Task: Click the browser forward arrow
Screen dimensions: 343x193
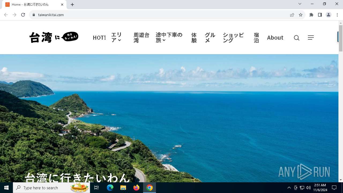Action: click(14, 15)
